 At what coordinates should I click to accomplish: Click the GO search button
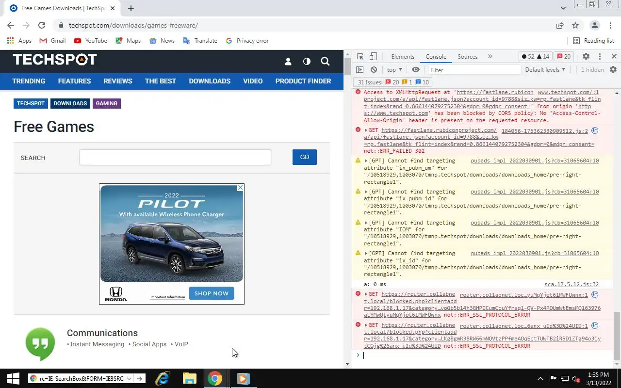click(305, 157)
